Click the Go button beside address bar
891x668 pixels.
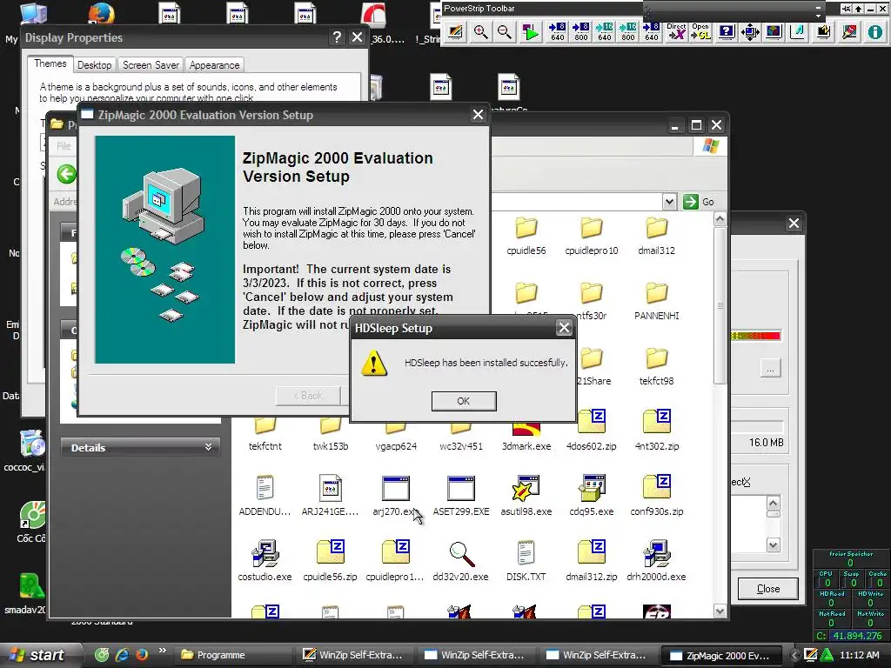click(700, 202)
